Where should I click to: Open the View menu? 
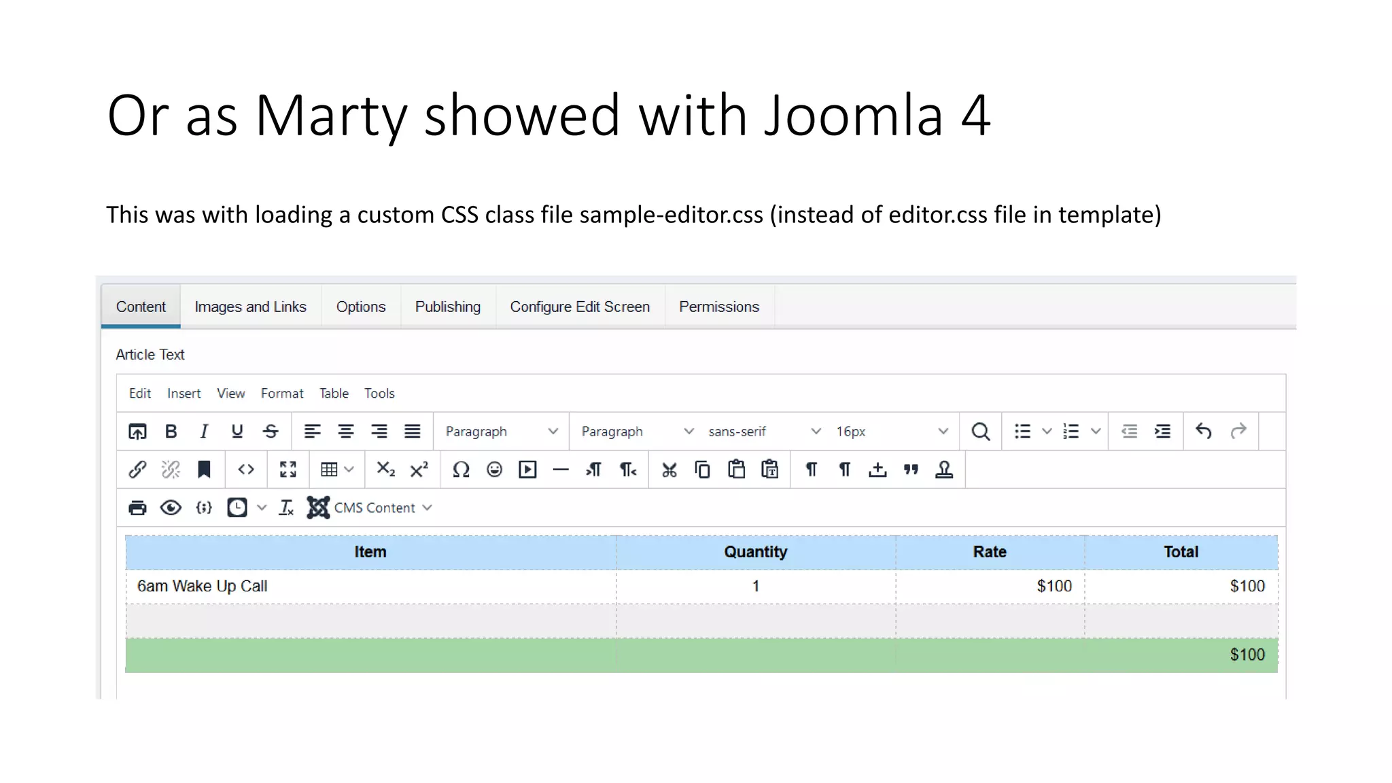click(231, 394)
